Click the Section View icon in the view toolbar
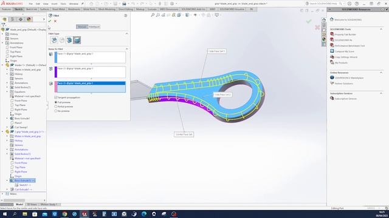 coord(168,15)
